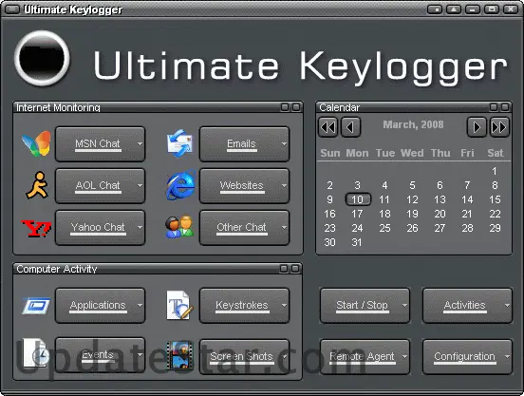Screen dimensions: 524x396
Task: Jump back a year with double-left arrow
Action: pyautogui.click(x=328, y=127)
